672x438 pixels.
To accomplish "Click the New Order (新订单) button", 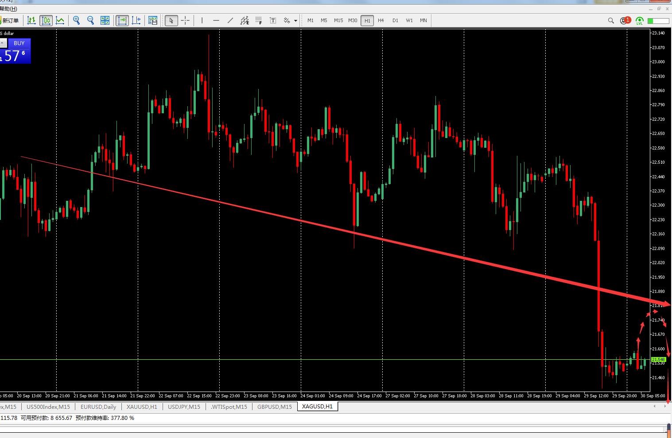I will pos(10,20).
